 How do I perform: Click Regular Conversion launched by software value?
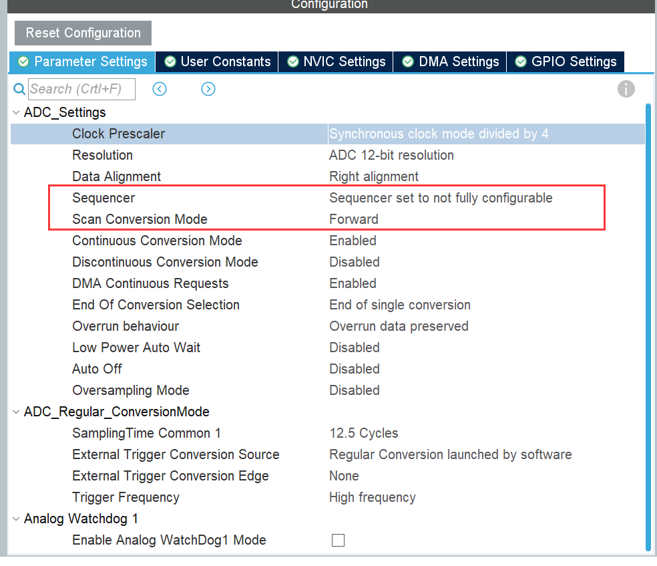(x=451, y=454)
